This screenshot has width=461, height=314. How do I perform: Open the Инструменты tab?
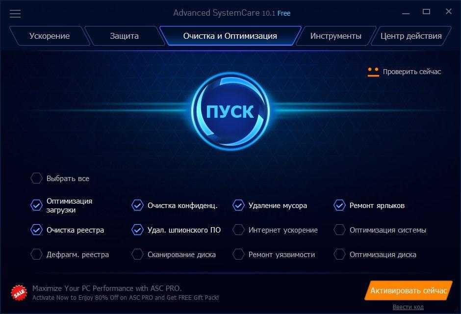point(336,36)
